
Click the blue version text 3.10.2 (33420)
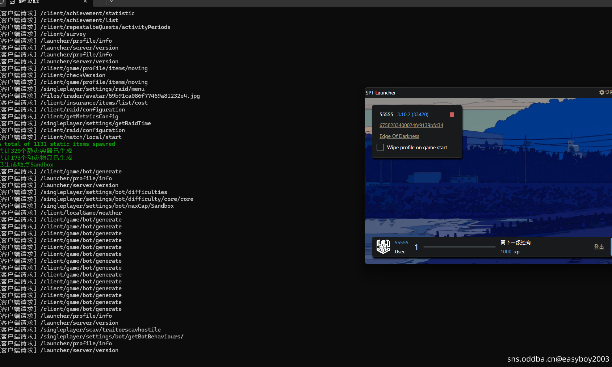click(x=412, y=114)
